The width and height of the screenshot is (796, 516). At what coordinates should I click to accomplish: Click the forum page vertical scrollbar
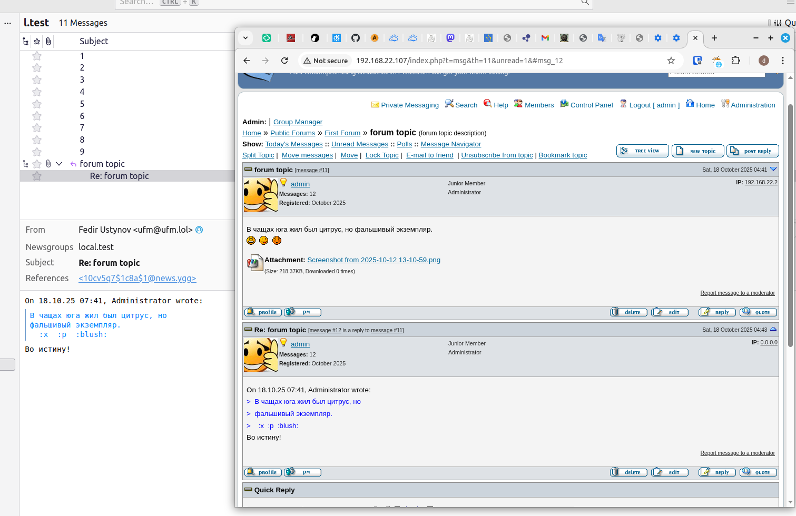click(790, 226)
